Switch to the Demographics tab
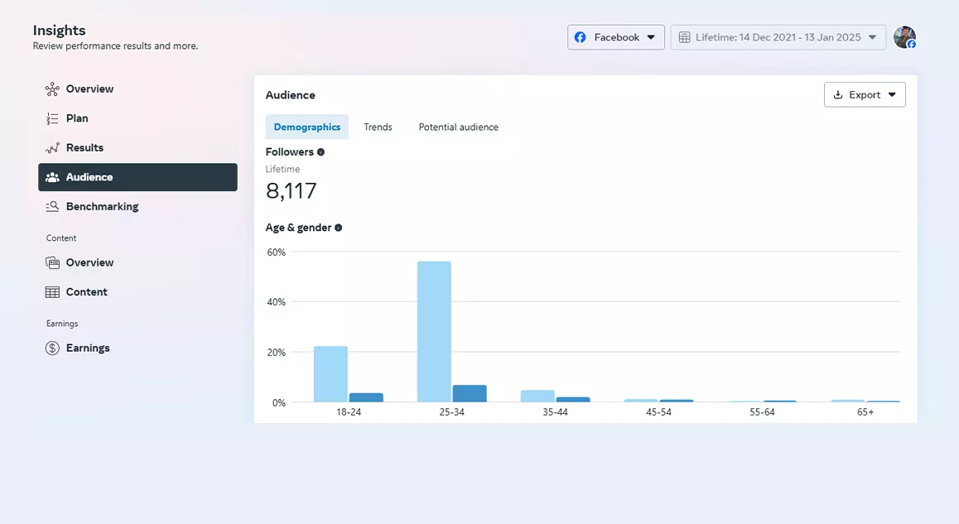 [x=307, y=127]
